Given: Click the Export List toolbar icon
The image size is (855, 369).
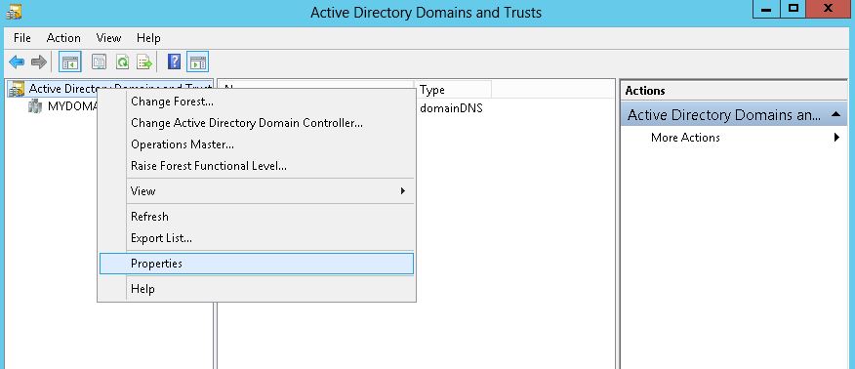Looking at the screenshot, I should (144, 62).
